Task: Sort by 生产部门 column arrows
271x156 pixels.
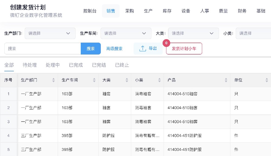Action: tap(53, 80)
